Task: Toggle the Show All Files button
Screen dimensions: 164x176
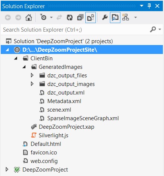Action: tap(91, 17)
